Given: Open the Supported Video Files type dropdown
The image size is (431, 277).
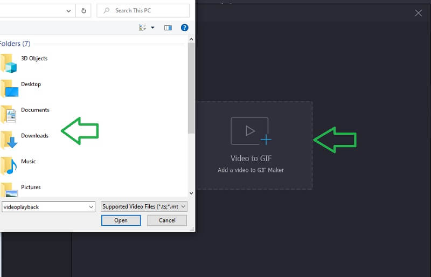Looking at the screenshot, I should point(144,206).
